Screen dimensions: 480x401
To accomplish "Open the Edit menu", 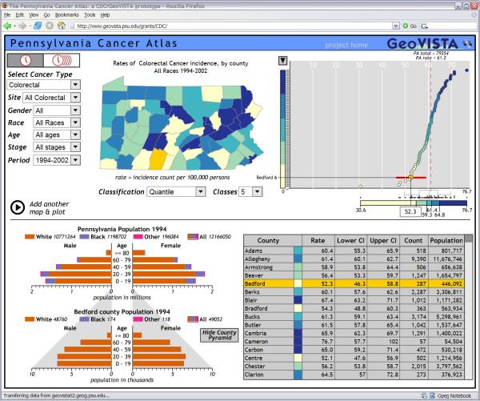I will pos(19,15).
